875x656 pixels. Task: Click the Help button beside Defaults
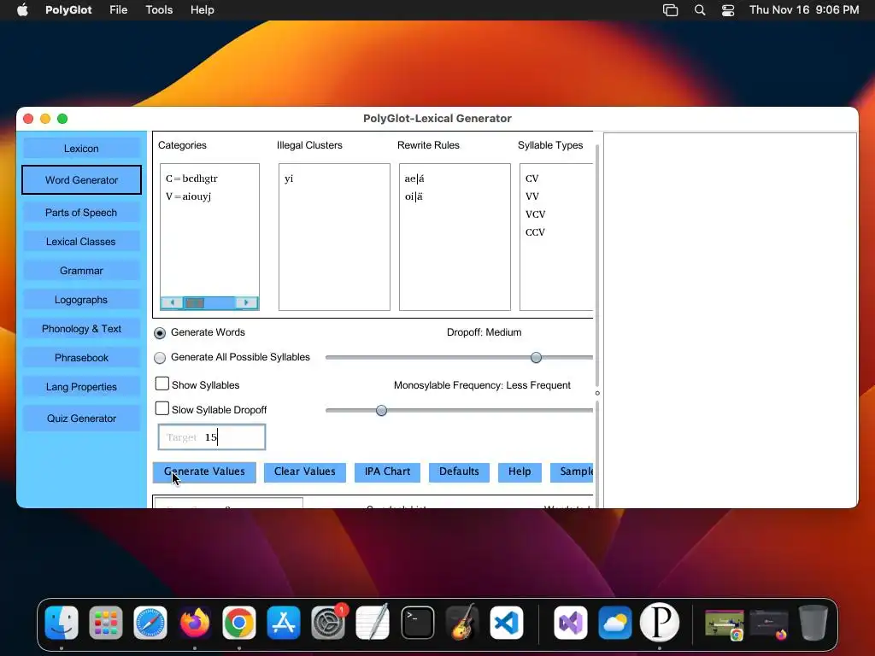(x=520, y=471)
